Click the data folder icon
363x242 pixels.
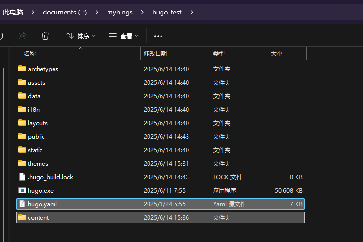(x=22, y=96)
